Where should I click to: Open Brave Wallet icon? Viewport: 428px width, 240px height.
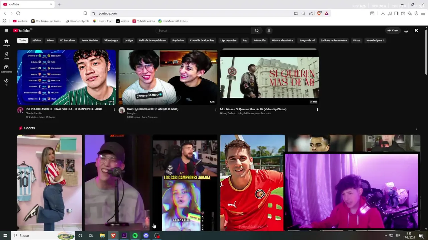point(403,13)
